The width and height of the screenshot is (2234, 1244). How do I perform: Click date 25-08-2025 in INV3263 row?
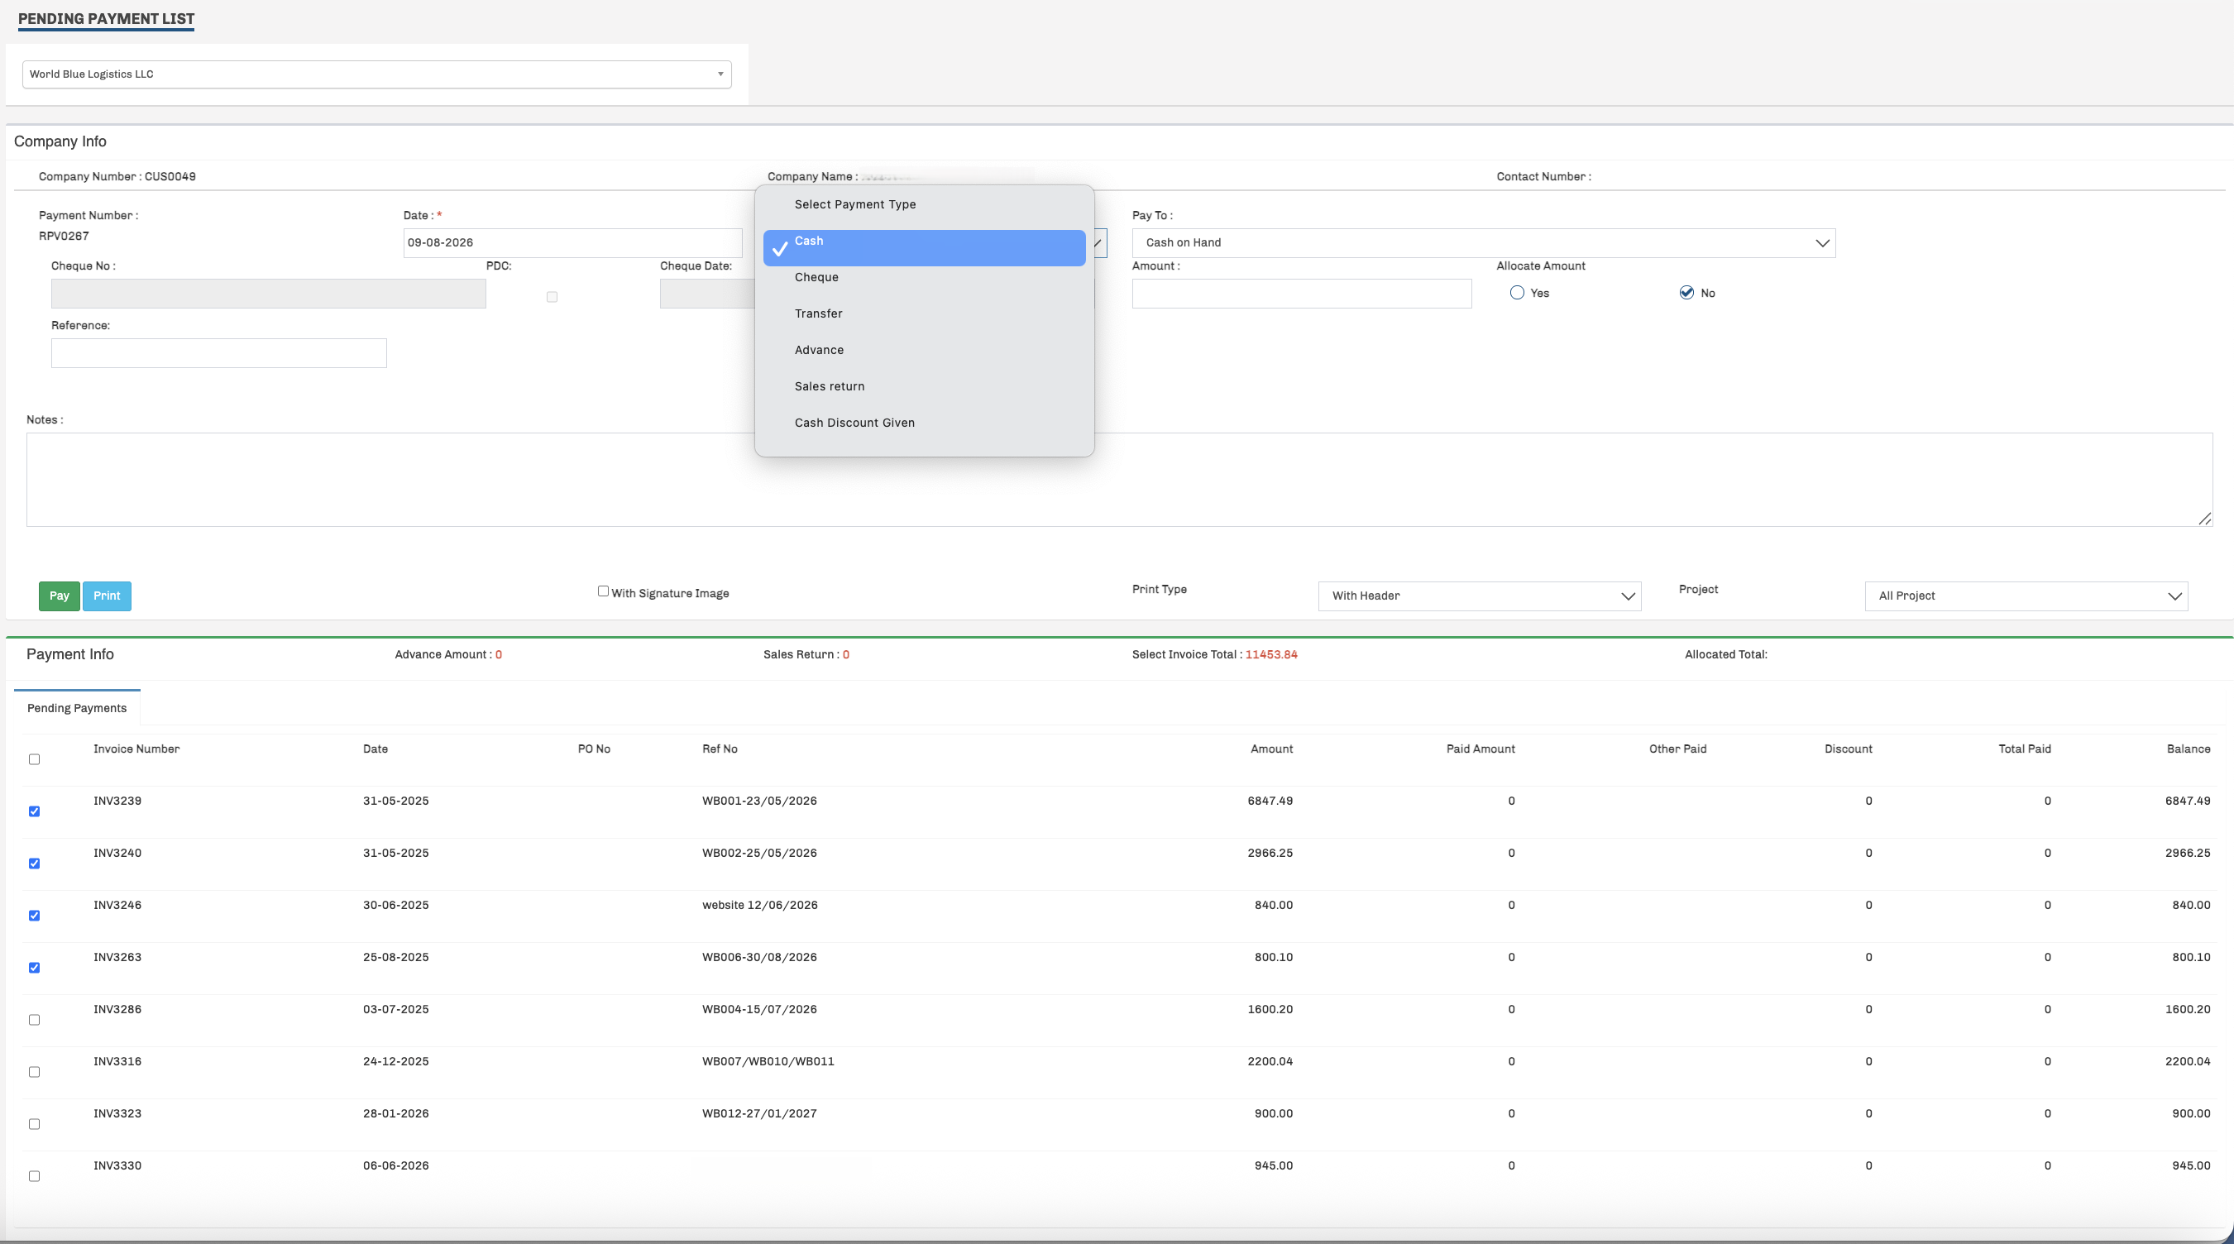(x=395, y=958)
